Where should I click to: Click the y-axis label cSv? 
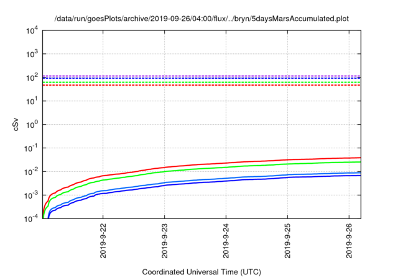[x=16, y=124]
